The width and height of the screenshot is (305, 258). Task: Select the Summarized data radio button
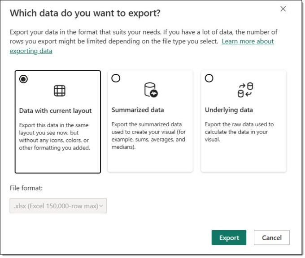tap(116, 78)
